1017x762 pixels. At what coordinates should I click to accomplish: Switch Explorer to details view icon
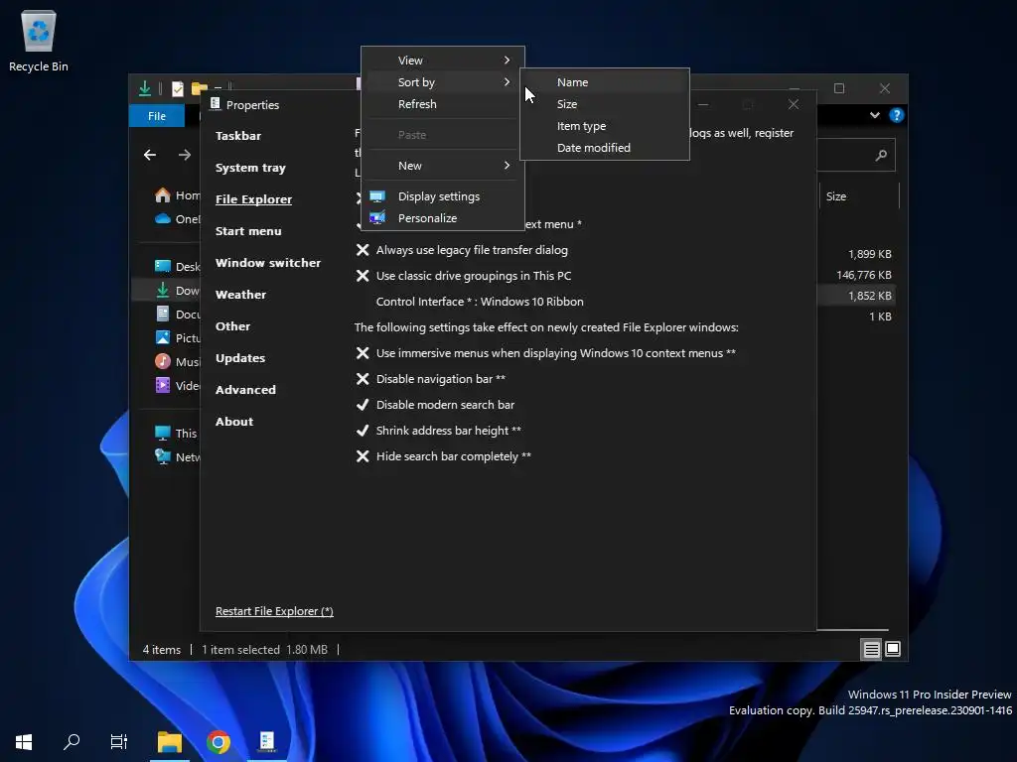click(872, 649)
